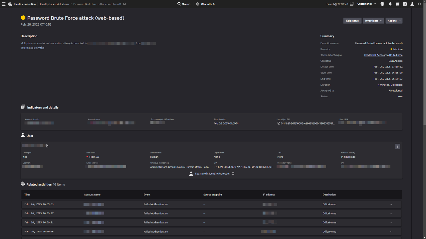
Task: Click Failed Authentication in the 06:59:27 row
Action: [x=156, y=213]
